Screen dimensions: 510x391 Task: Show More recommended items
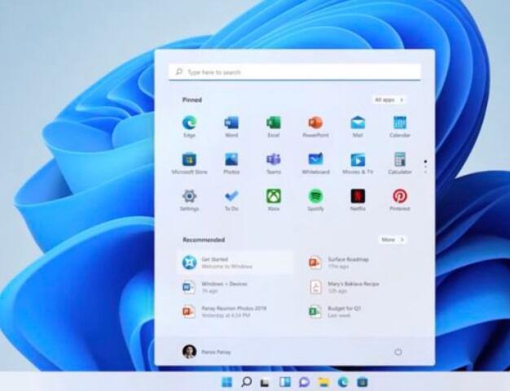[393, 240]
